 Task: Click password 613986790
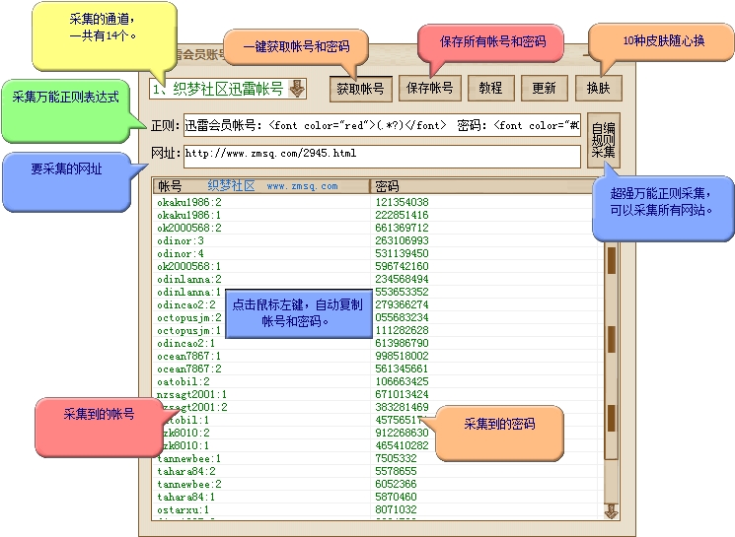click(x=402, y=343)
